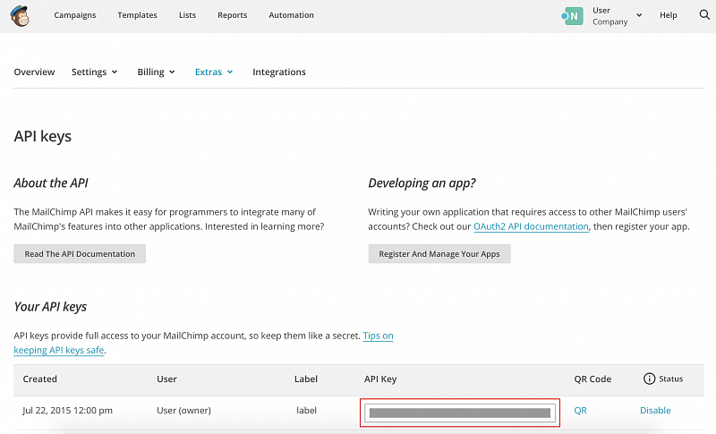Click the 'Developing an app?' heading
The width and height of the screenshot is (716, 434).
point(422,183)
